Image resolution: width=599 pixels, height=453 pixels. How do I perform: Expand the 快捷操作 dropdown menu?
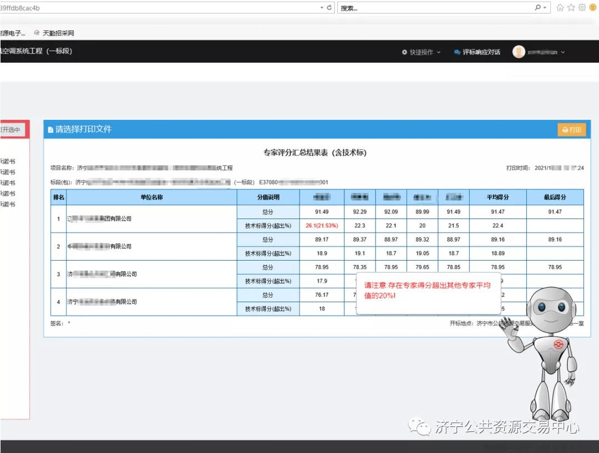(x=422, y=52)
